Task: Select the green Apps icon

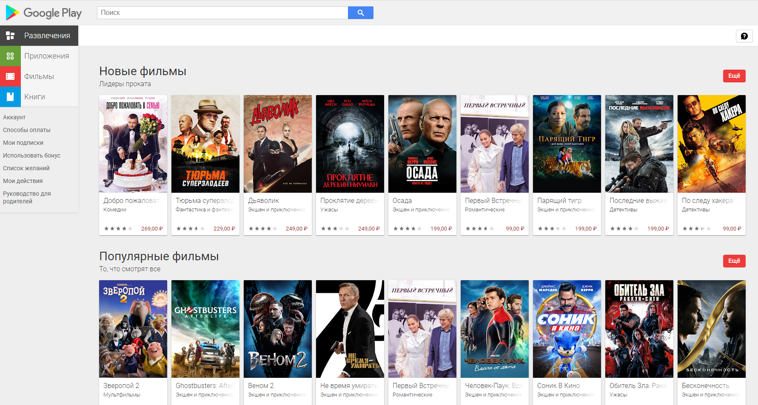Action: tap(10, 56)
